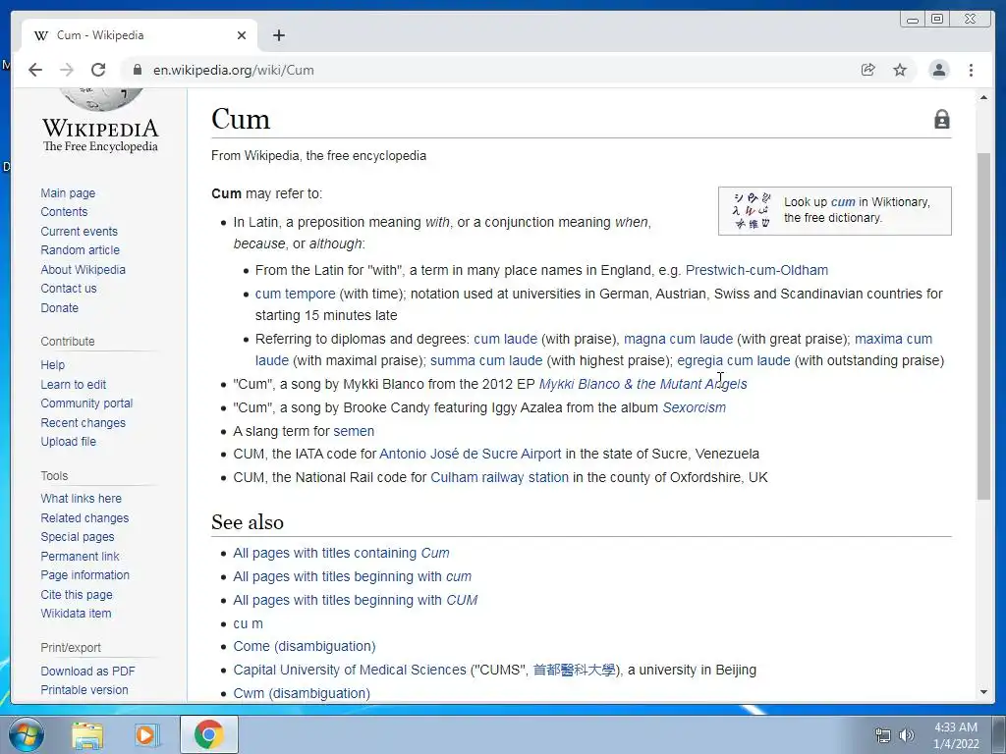Follow the magna cum laude link
The width and height of the screenshot is (1006, 754).
point(678,339)
